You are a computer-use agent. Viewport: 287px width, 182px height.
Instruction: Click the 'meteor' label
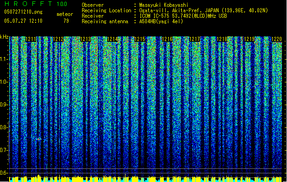coord(65,14)
